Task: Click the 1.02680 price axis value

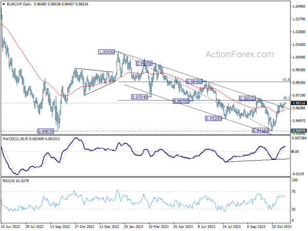Action: [299, 32]
